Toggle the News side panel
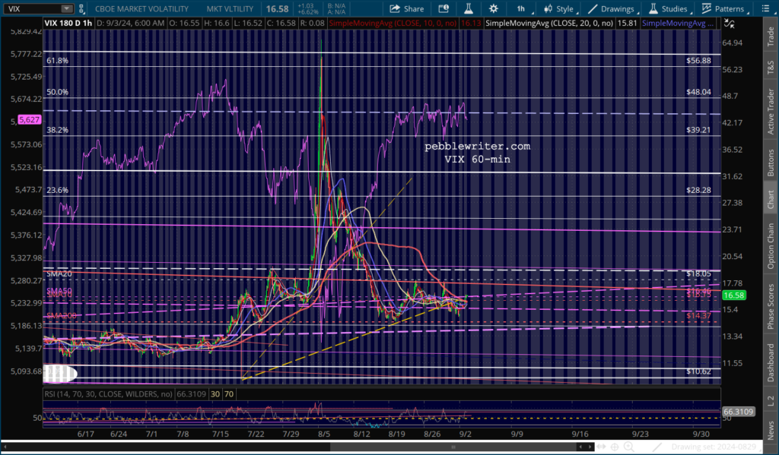Image resolution: width=779 pixels, height=455 pixels. (770, 431)
